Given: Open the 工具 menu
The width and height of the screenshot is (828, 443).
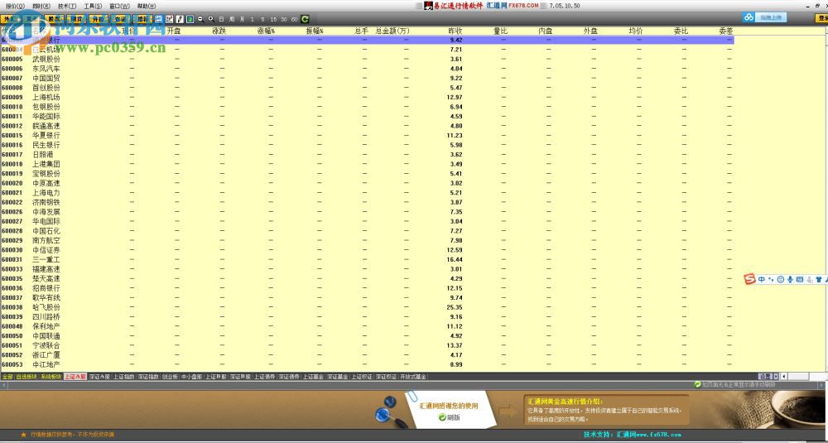Looking at the screenshot, I should tap(93, 6).
